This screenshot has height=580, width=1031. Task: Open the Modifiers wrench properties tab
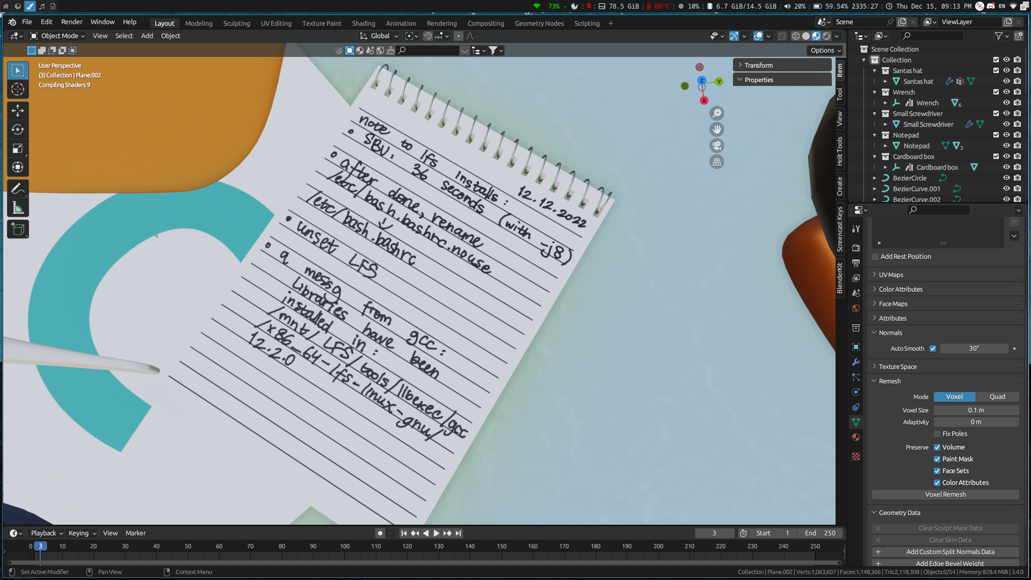[856, 362]
